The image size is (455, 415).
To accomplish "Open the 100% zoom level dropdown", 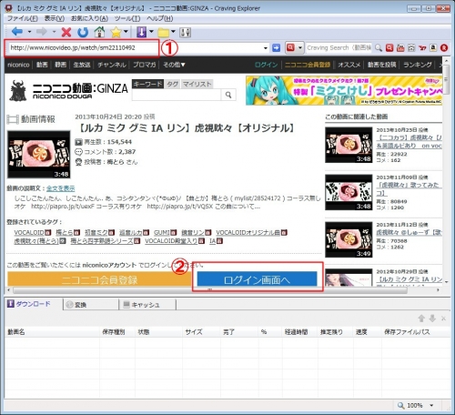I will (431, 405).
